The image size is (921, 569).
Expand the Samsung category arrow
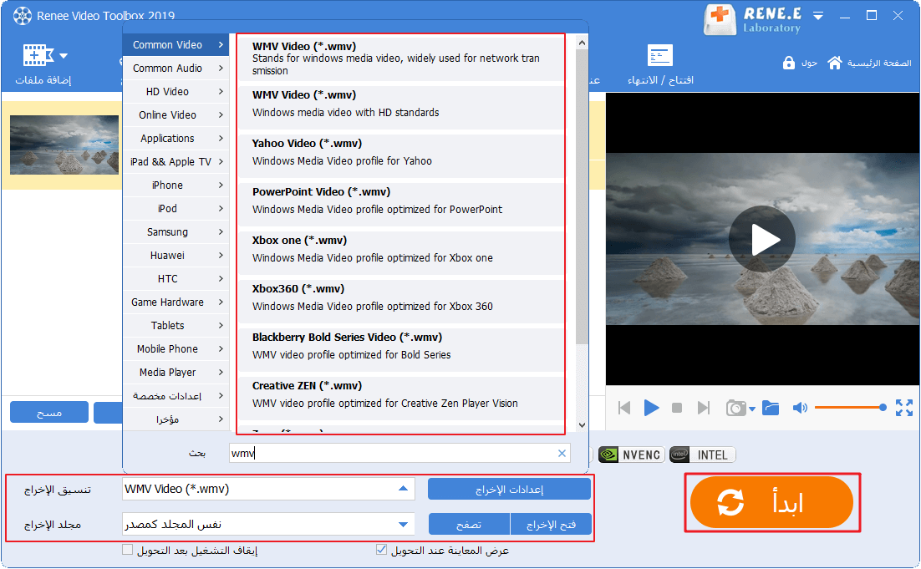[221, 232]
